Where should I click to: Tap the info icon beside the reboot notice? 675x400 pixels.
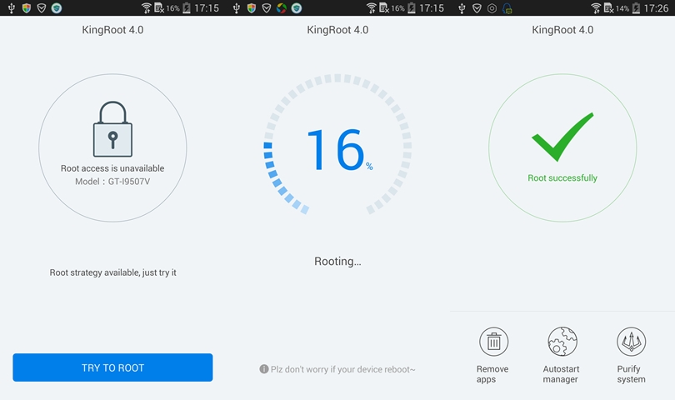pyautogui.click(x=264, y=369)
